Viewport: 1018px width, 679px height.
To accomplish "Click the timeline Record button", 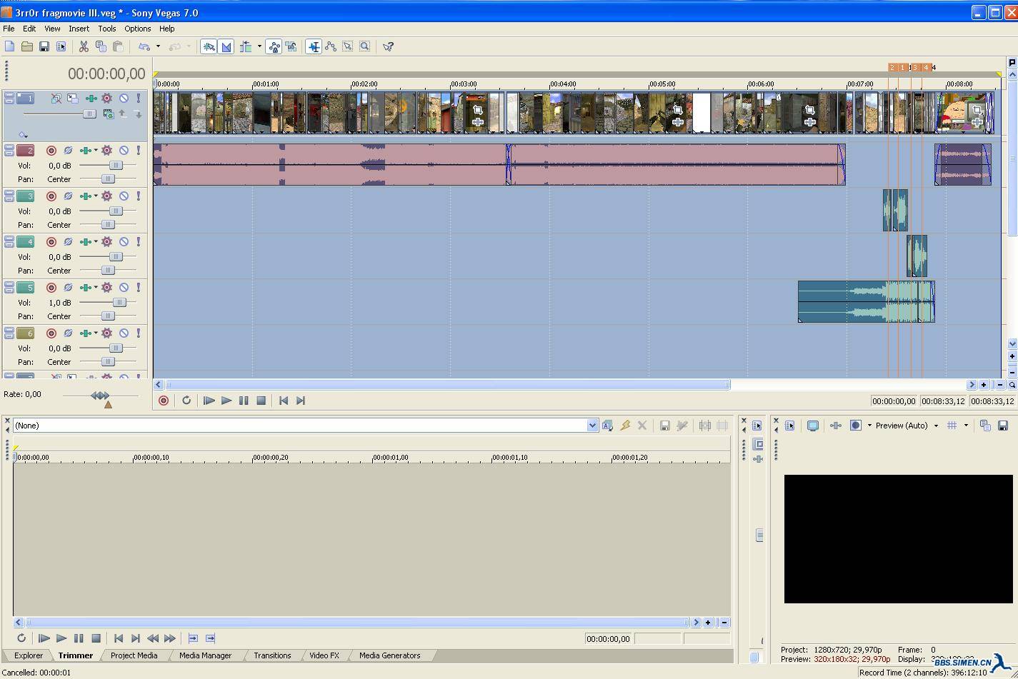I will coord(164,401).
